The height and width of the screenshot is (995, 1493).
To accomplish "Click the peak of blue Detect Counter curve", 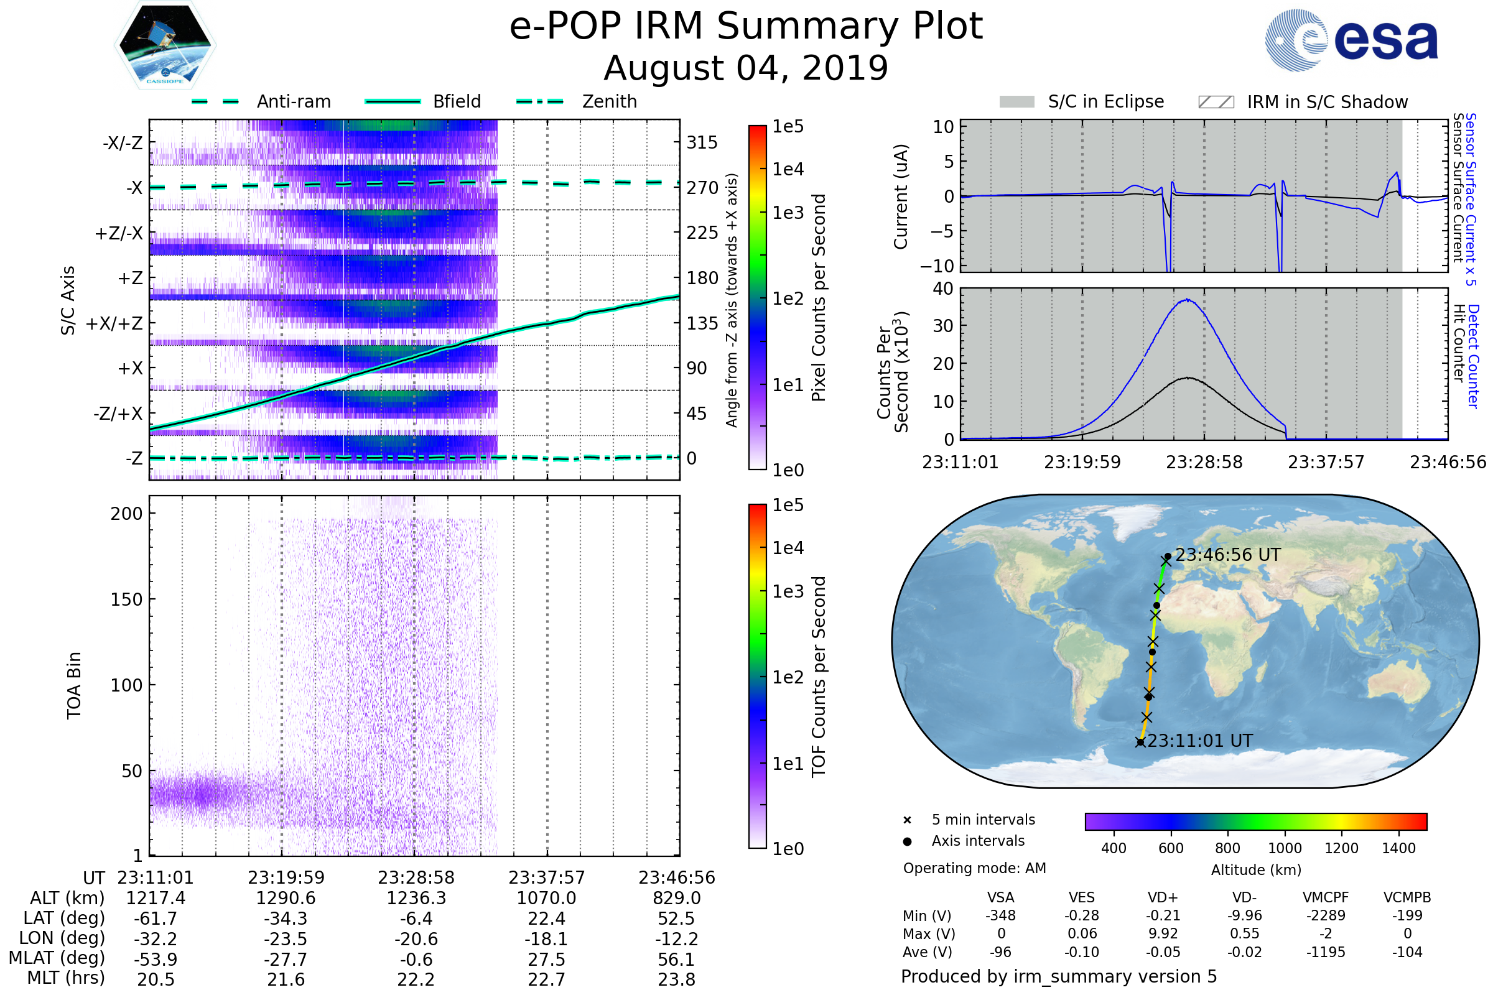I will click(1187, 300).
